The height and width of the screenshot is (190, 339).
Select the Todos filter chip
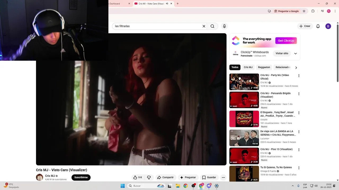pos(235,67)
